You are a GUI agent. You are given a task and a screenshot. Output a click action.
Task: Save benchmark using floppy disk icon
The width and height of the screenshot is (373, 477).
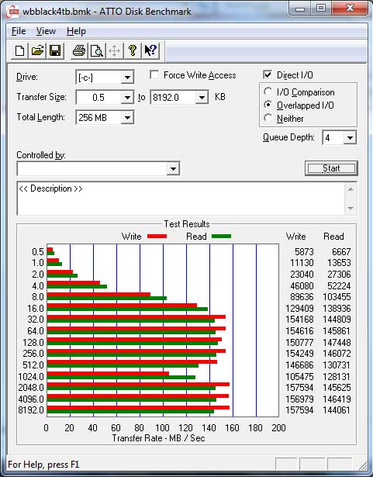coord(55,51)
